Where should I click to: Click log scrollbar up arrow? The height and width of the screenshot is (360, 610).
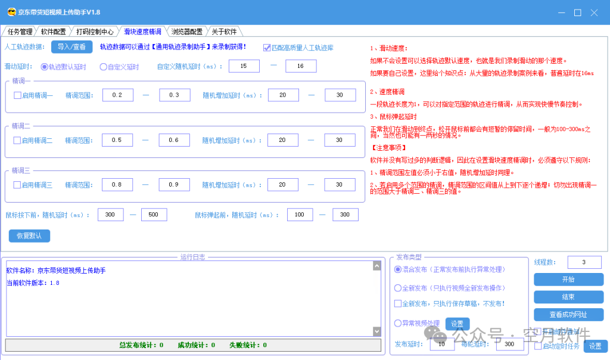coord(376,266)
